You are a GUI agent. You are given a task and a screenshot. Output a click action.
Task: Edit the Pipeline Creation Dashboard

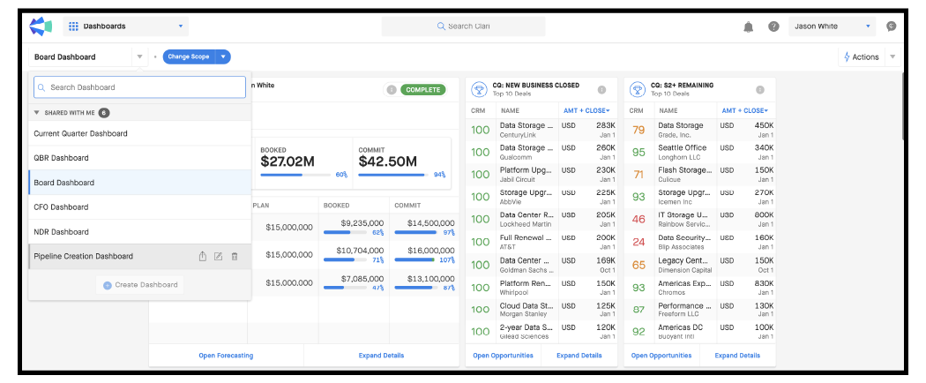[218, 257]
